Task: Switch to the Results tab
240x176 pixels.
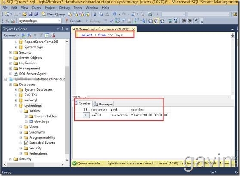Action: point(83,104)
